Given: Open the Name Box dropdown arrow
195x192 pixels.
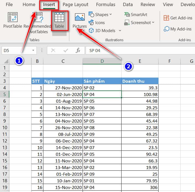Looking at the screenshot, I should [33, 50].
